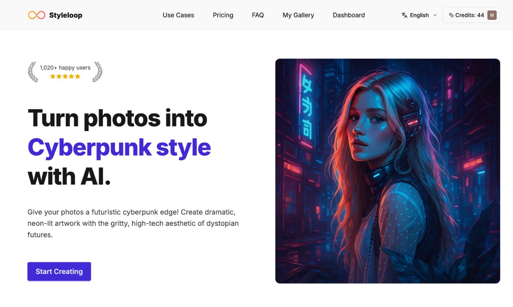This screenshot has width=513, height=307.
Task: Click the Styleloop brand name
Action: click(x=65, y=15)
